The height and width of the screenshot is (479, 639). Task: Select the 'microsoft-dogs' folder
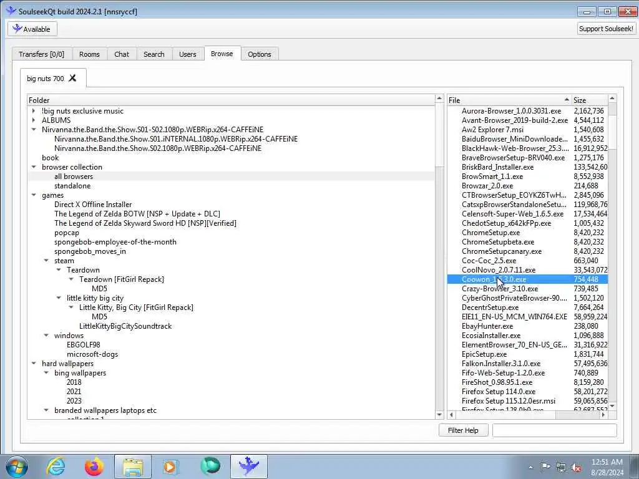pos(92,354)
